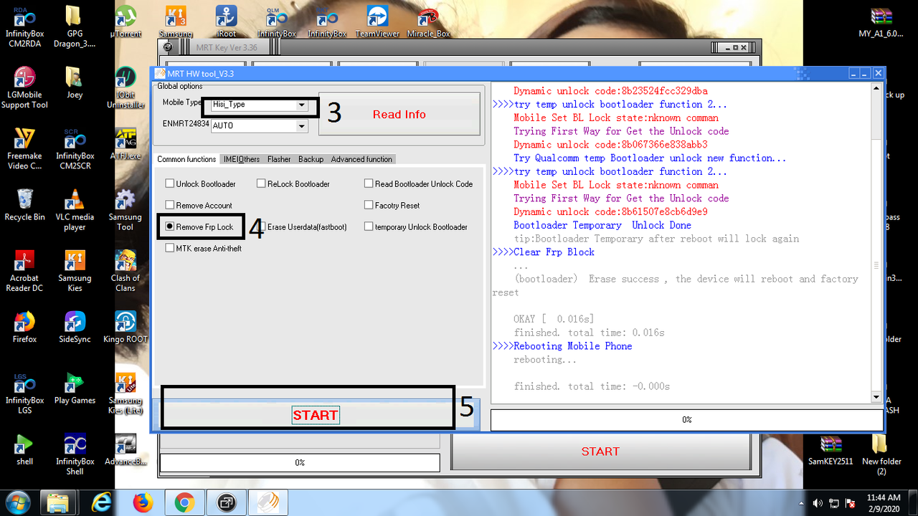Viewport: 918px width, 516px height.
Task: Select Remove Frp Lock option
Action: click(170, 226)
